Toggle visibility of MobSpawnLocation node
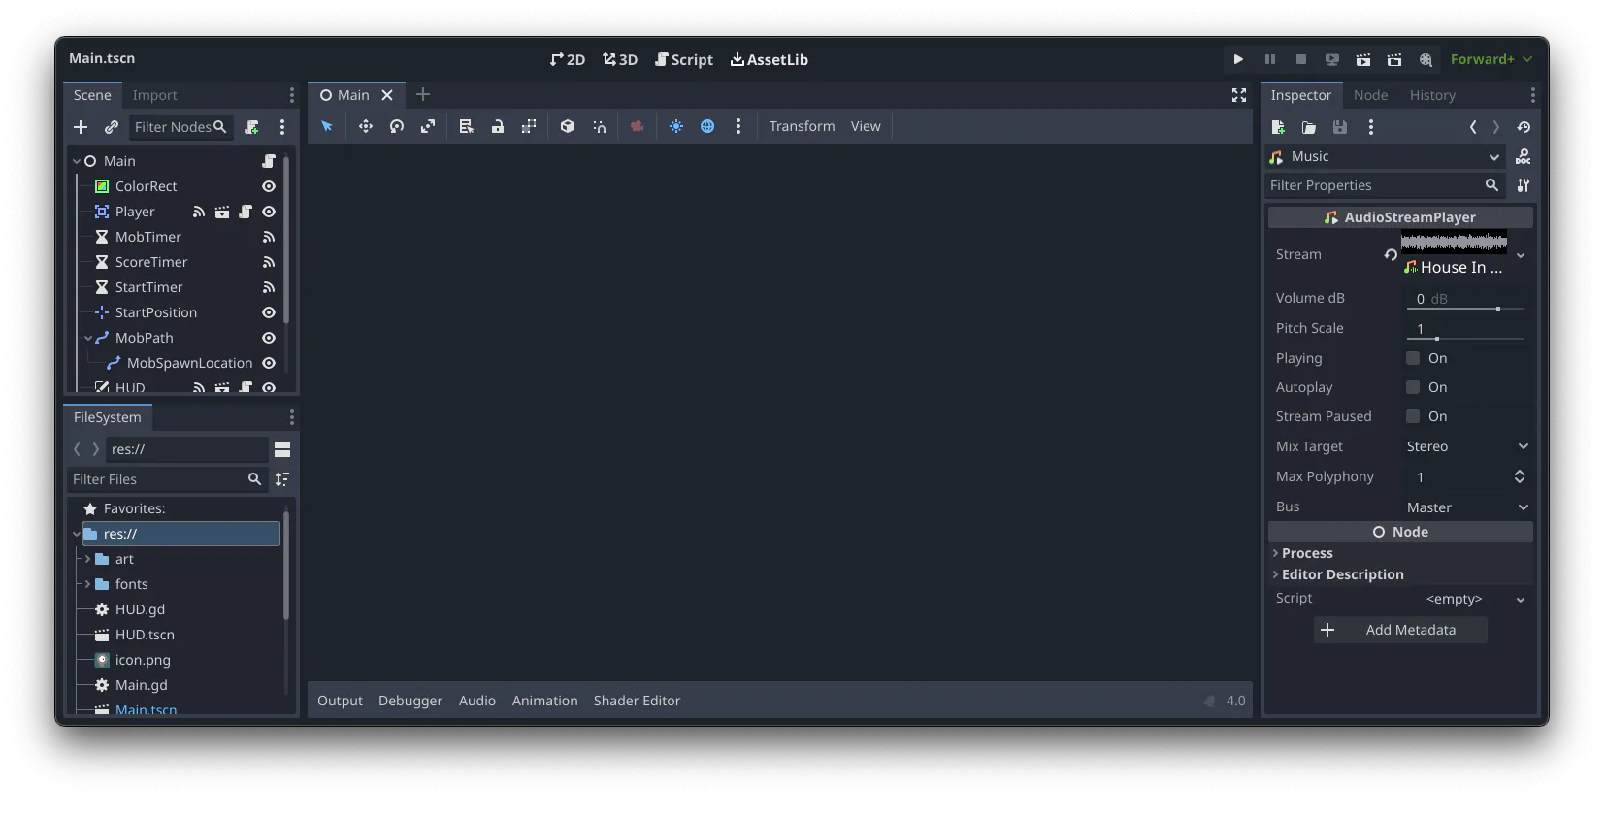The image size is (1606, 818). [x=269, y=363]
